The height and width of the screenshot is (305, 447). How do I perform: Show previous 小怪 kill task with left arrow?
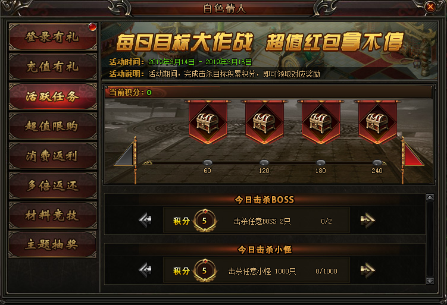click(145, 271)
